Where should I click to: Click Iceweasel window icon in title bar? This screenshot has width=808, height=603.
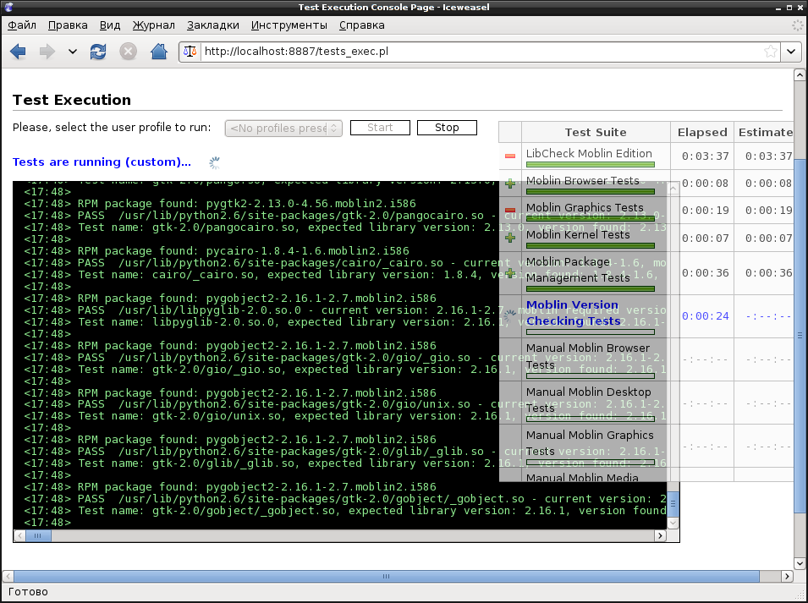(x=8, y=8)
